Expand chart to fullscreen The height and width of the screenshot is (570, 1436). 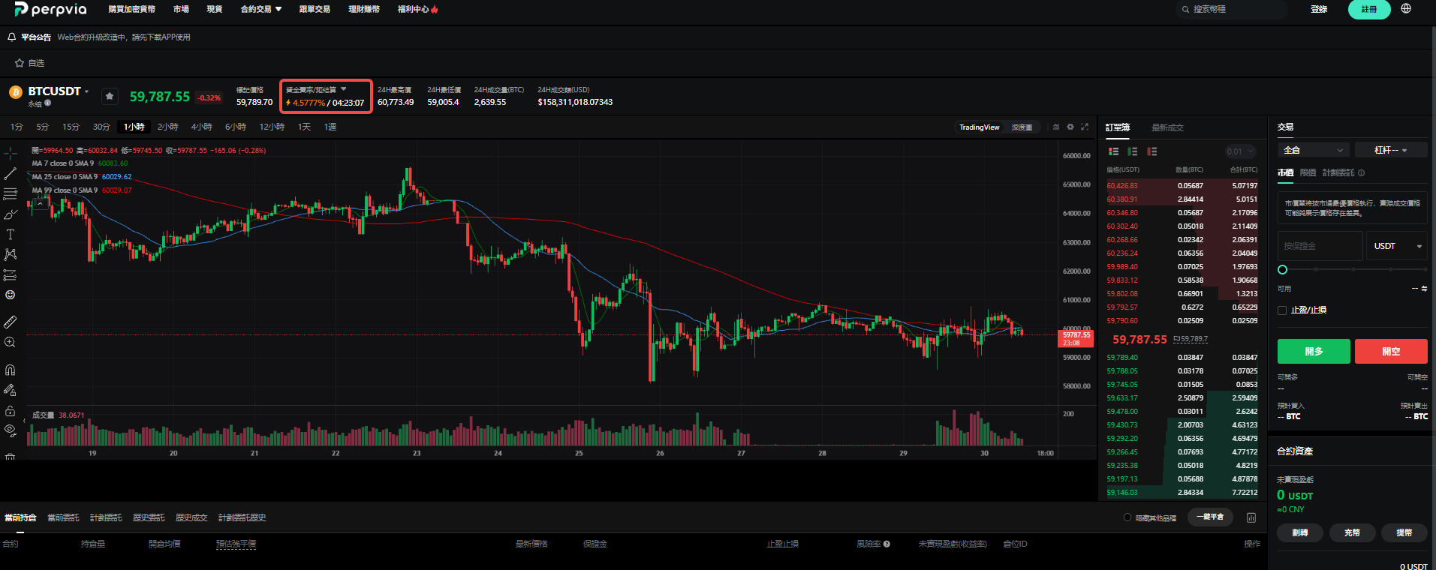[x=1085, y=127]
